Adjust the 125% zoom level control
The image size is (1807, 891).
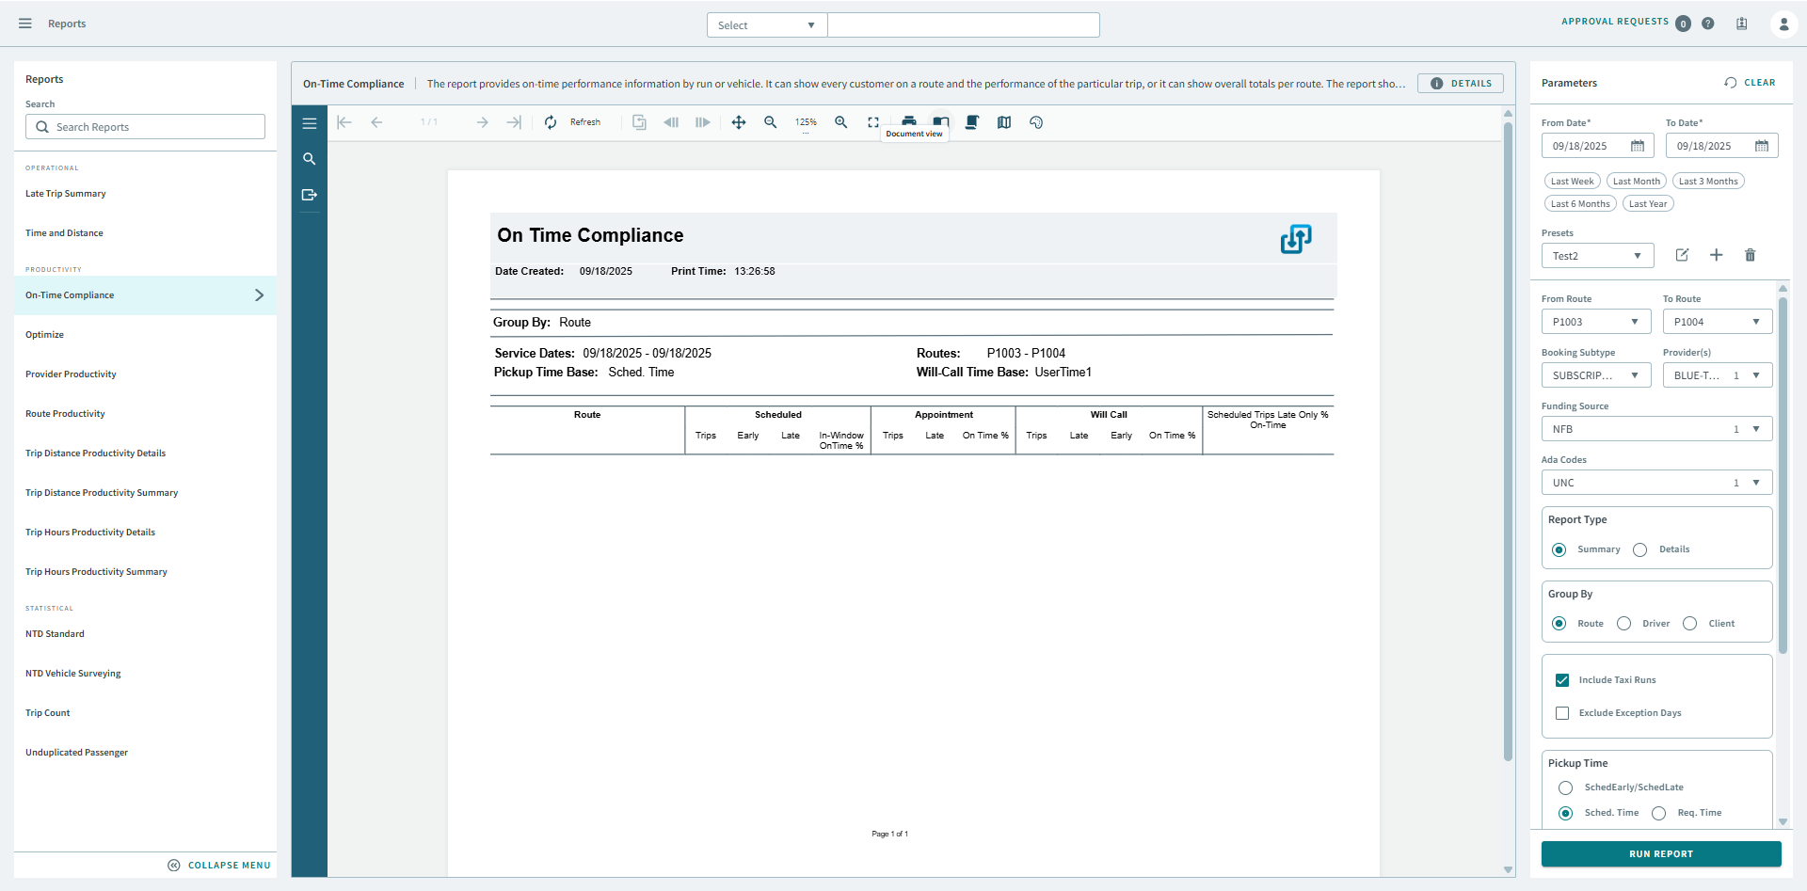[806, 122]
